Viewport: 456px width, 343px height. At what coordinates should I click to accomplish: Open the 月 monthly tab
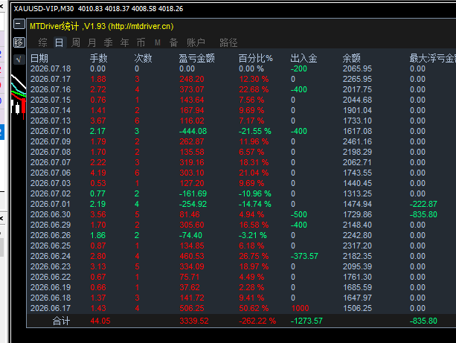(92, 42)
